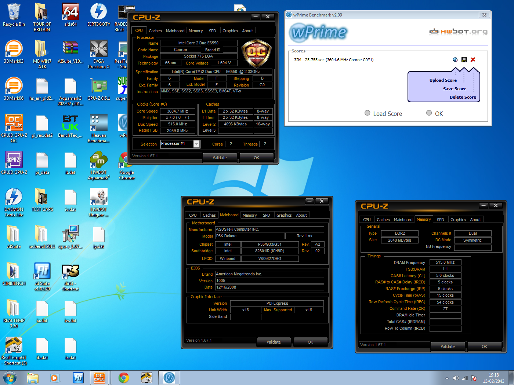The image size is (514, 385).
Task: Click the wPrime taskbar button
Action: pos(169,378)
